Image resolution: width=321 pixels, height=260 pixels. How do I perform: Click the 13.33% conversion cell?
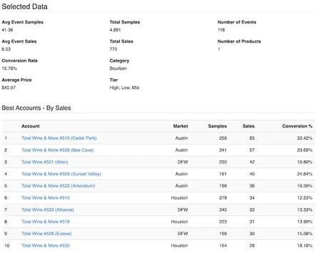click(305, 209)
